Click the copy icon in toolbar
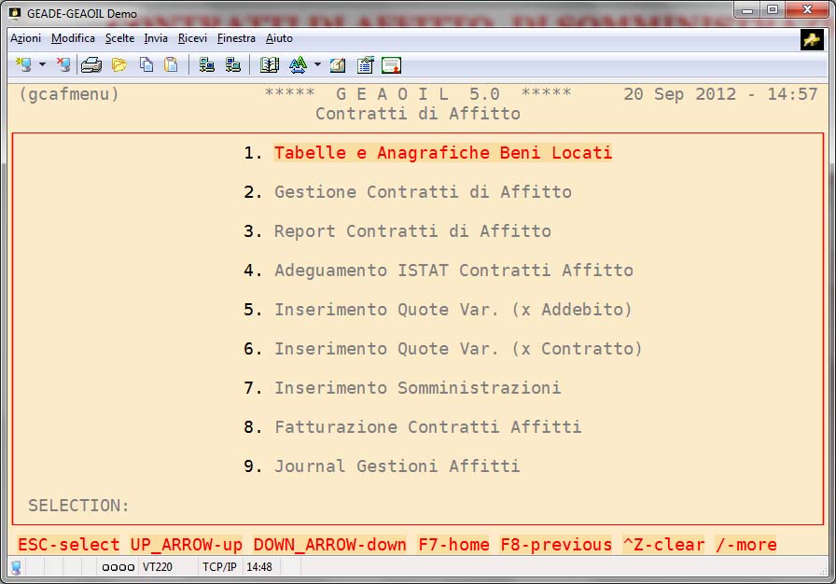Screen dimensions: 836x584 [146, 64]
